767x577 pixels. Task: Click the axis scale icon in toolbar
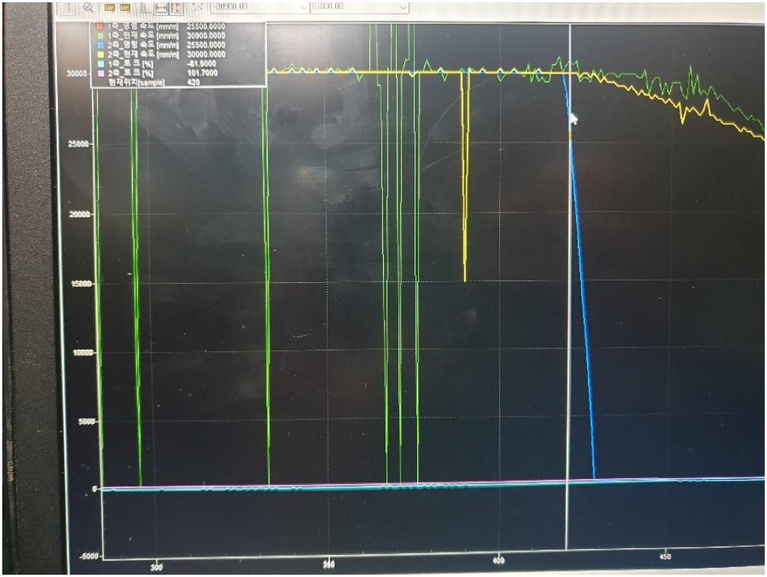[x=144, y=7]
